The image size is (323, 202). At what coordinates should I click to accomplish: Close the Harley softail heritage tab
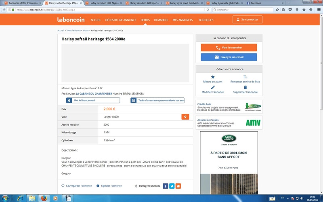click(x=80, y=3)
